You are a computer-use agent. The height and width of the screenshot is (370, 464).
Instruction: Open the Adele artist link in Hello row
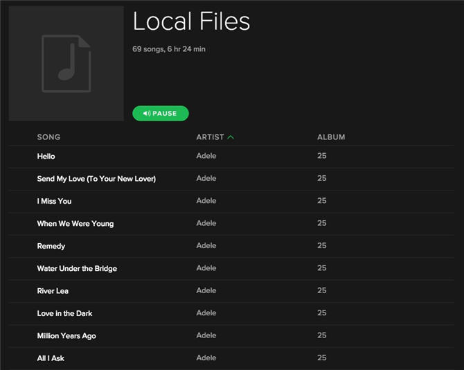[206, 156]
